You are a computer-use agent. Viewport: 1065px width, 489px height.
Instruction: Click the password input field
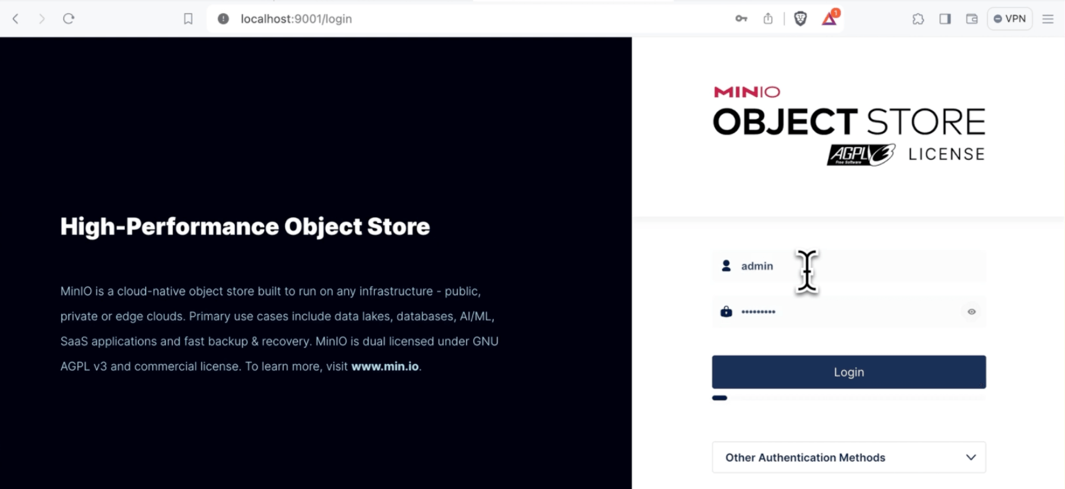(849, 312)
